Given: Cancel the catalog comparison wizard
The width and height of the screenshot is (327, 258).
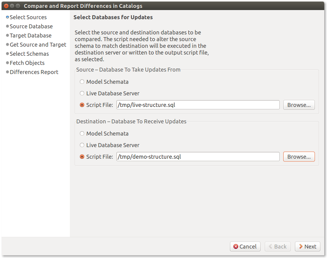Looking at the screenshot, I should (x=245, y=246).
